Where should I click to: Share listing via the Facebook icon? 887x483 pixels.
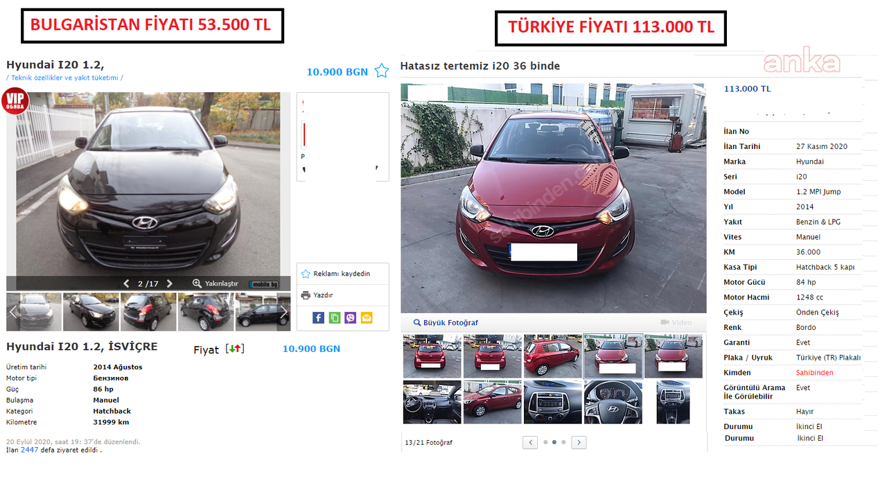pyautogui.click(x=318, y=317)
